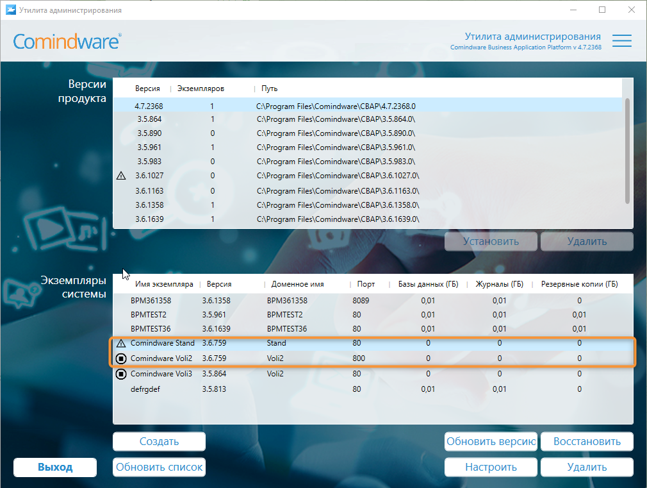Select the defrgdef instance
647x488 pixels.
[x=373, y=389]
